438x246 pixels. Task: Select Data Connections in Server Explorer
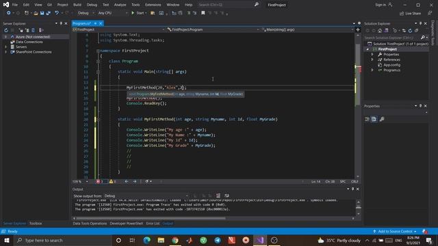[29, 42]
